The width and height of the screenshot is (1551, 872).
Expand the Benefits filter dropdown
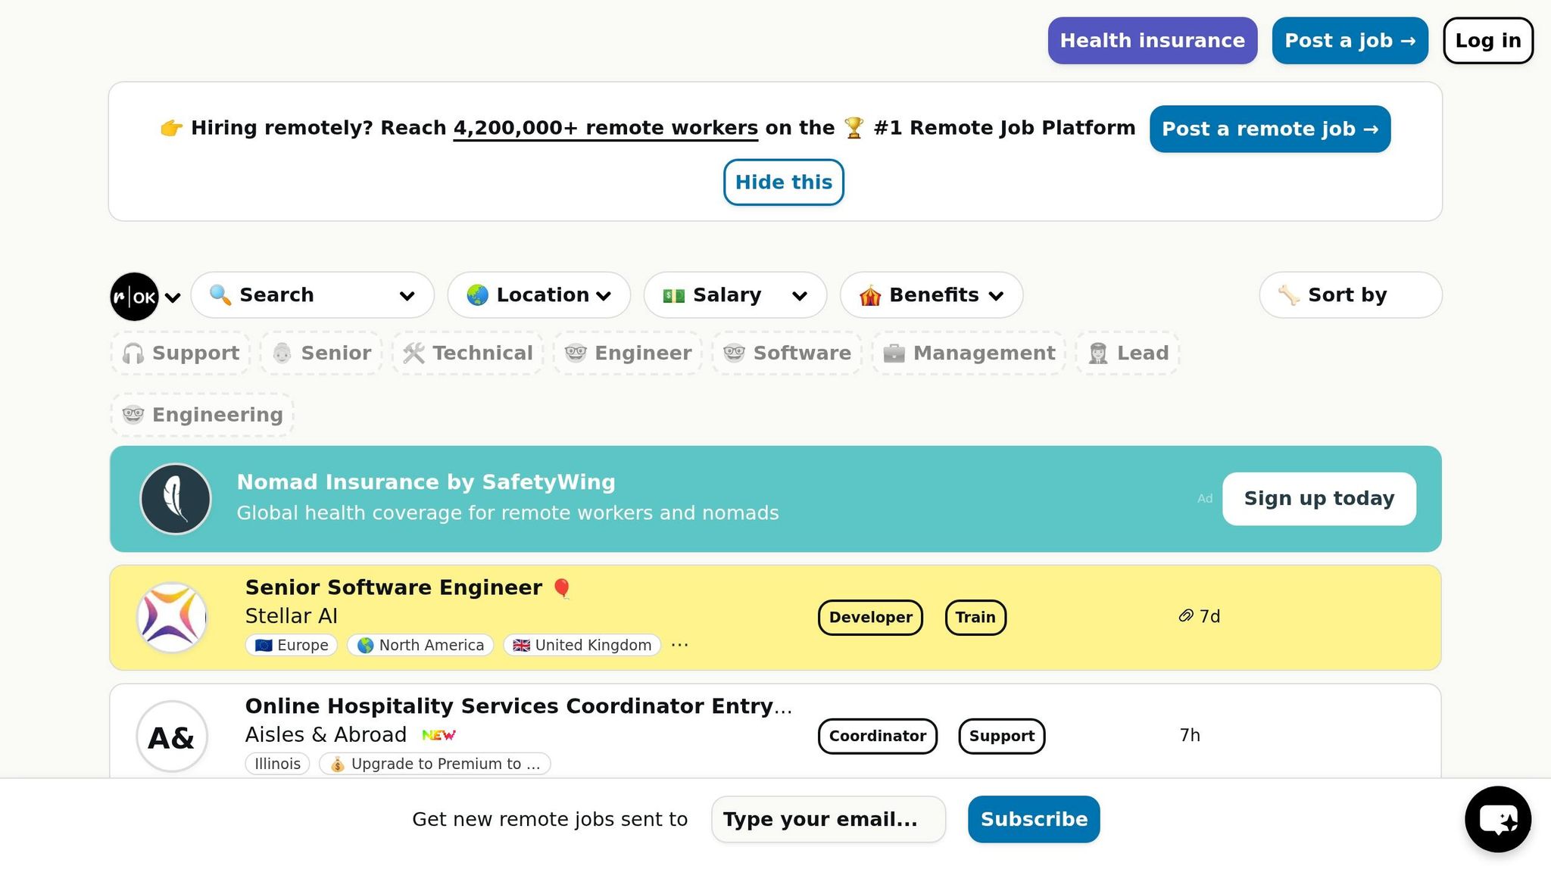point(932,295)
